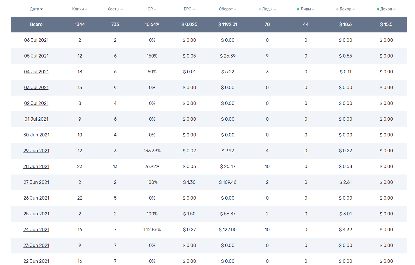Click the Дата column header label

(34, 9)
